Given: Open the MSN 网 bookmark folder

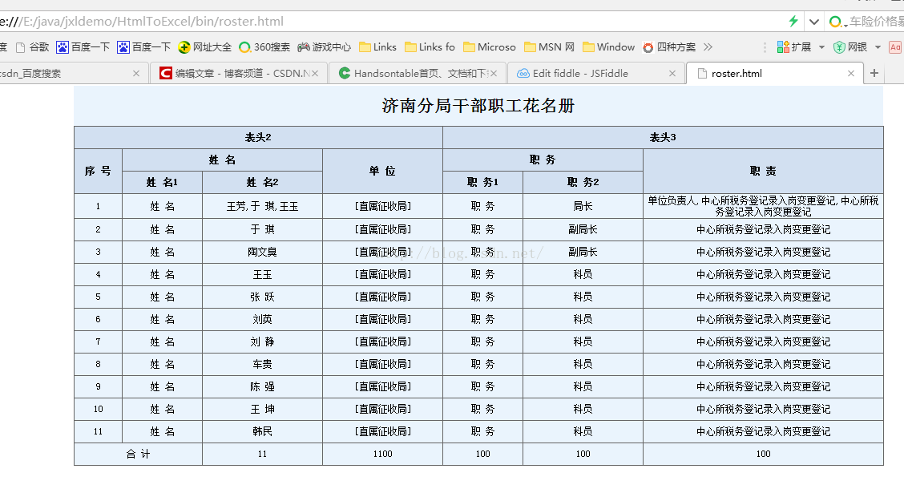Looking at the screenshot, I should click(x=550, y=47).
